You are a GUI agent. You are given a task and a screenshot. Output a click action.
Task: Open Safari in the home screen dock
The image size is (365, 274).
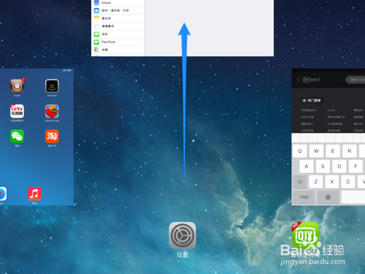3,194
